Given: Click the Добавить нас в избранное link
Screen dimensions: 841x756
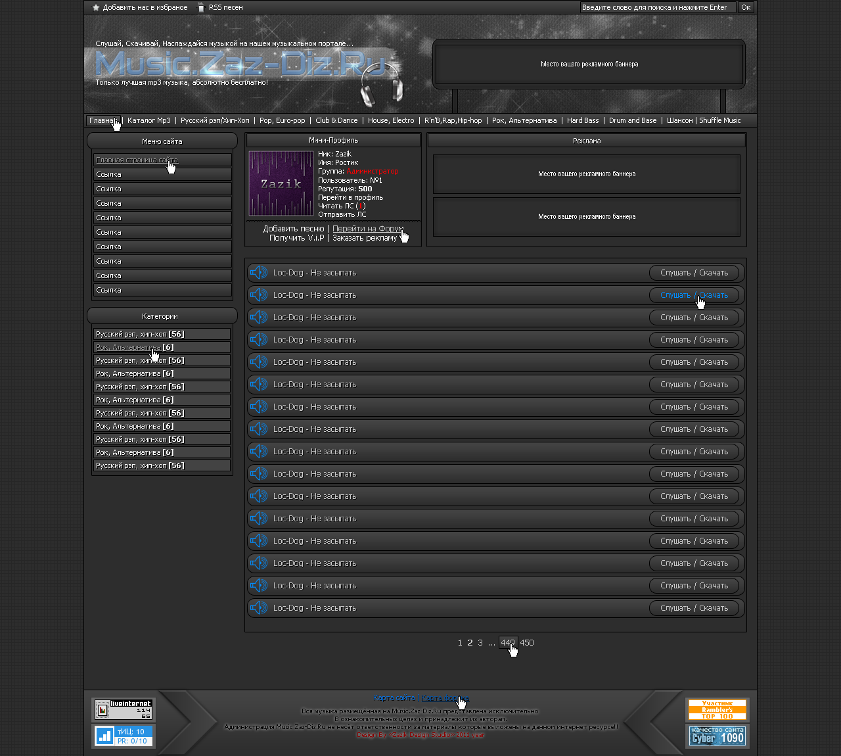Looking at the screenshot, I should click(x=145, y=8).
